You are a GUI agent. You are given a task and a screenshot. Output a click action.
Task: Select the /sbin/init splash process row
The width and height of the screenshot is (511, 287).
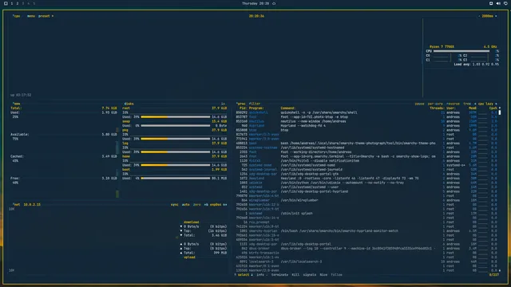pyautogui.click(x=366, y=214)
